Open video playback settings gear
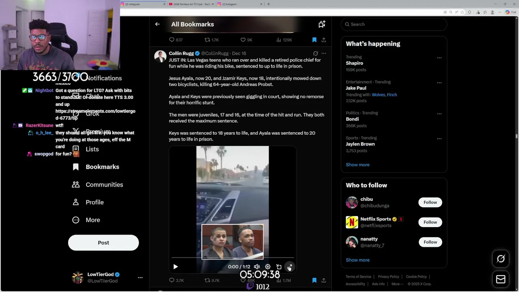 (268, 267)
